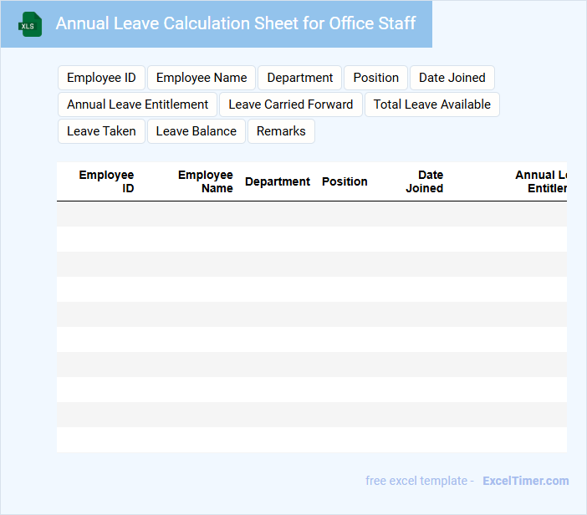This screenshot has width=587, height=515.
Task: Click the Department tag
Action: [x=300, y=78]
